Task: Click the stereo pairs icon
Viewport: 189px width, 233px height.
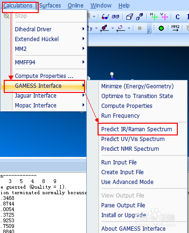Action: [115, 17]
